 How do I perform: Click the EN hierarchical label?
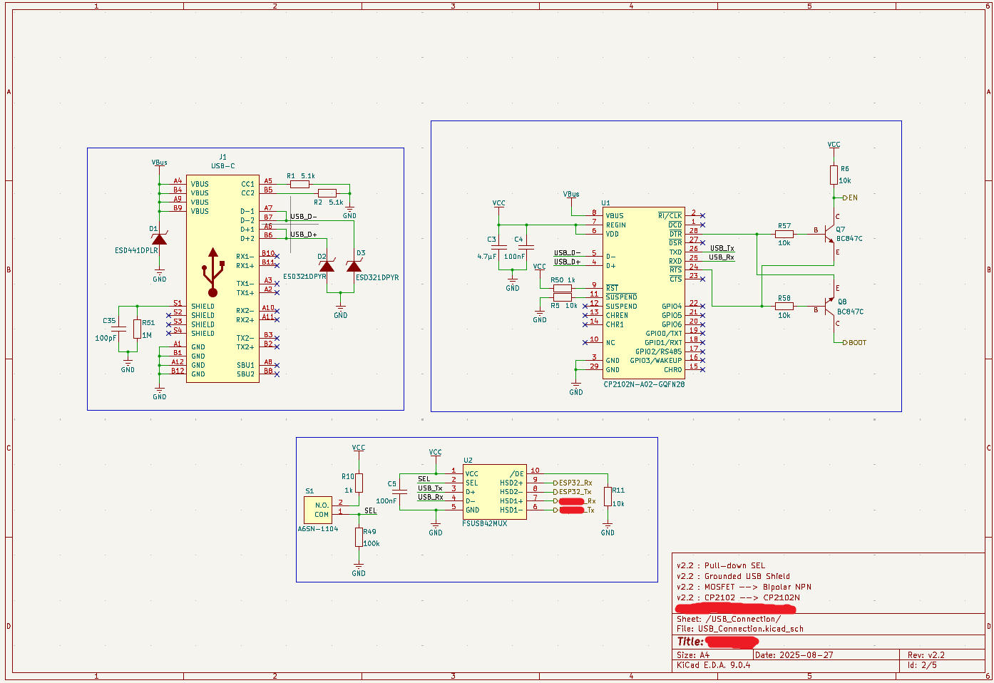[x=850, y=197]
